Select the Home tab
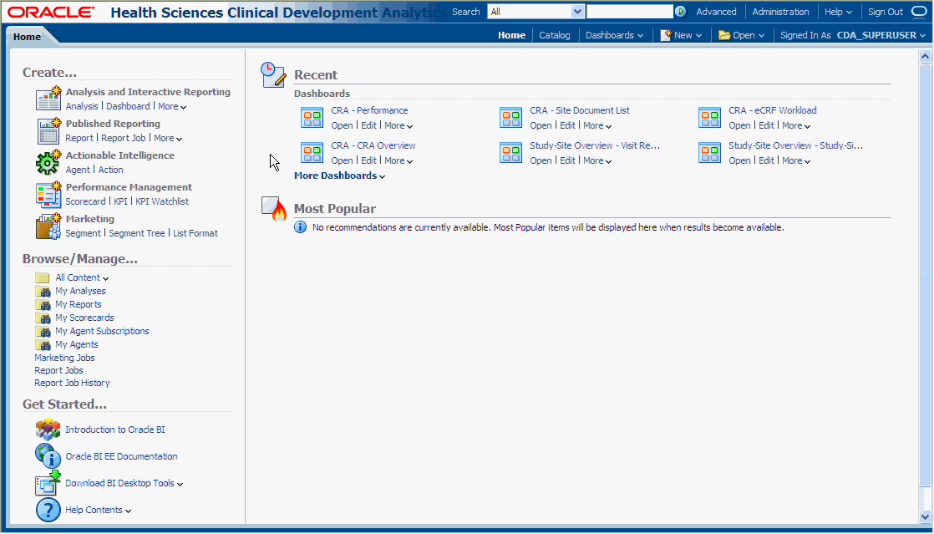934x534 pixels. click(28, 37)
